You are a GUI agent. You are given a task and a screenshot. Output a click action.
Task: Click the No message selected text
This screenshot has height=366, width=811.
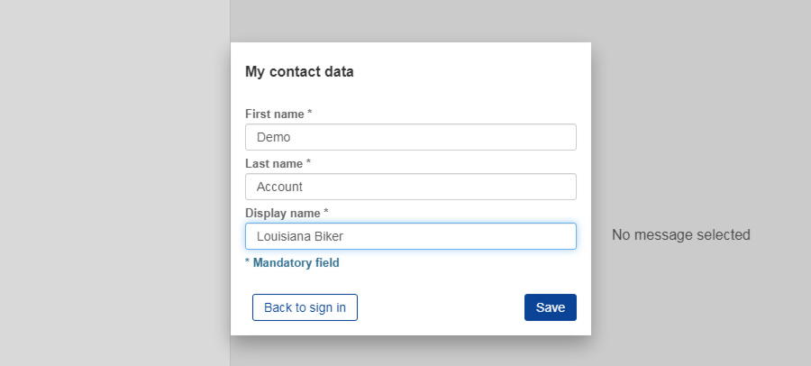(x=680, y=235)
